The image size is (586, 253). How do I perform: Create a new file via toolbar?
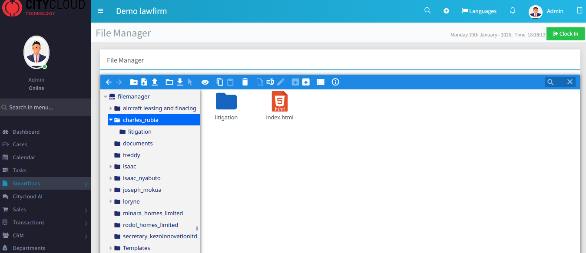pyautogui.click(x=144, y=82)
